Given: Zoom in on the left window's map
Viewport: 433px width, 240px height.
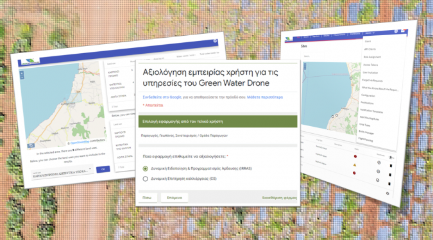Looking at the screenshot, I should tap(22, 74).
